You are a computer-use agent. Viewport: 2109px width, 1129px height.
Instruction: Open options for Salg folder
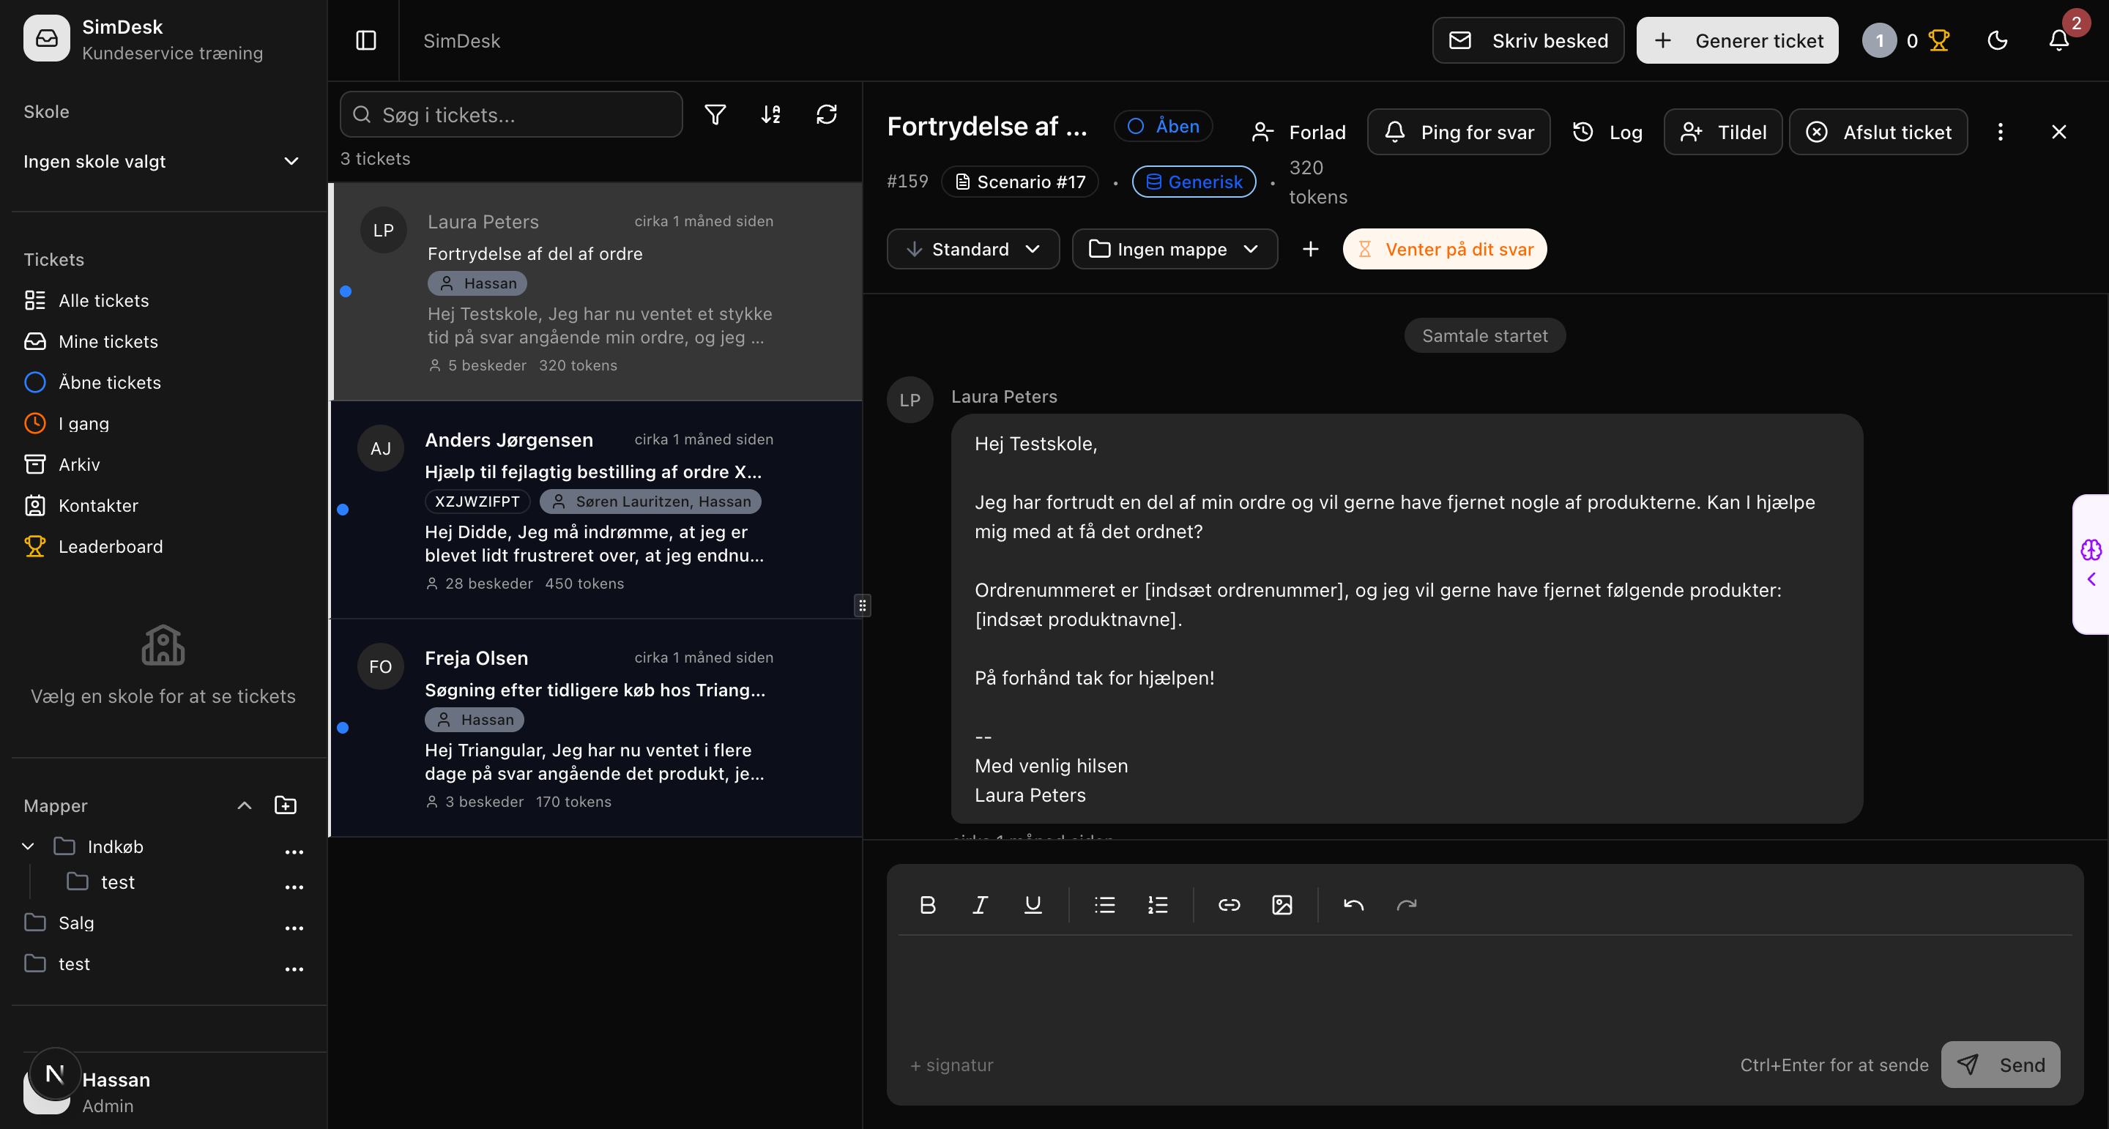[294, 928]
